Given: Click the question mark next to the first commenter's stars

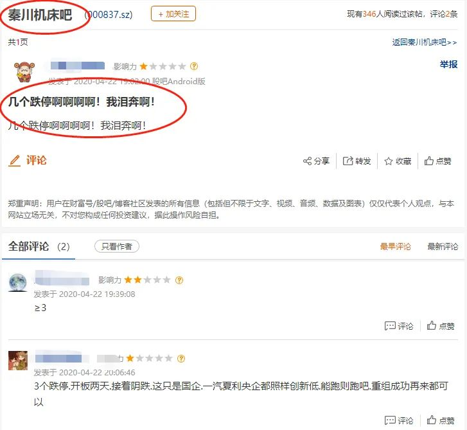Looking at the screenshot, I should [x=179, y=280].
